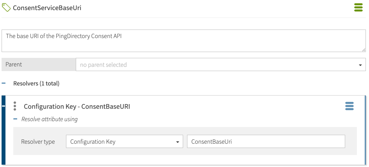Click the "Configuration Key - ConsentBaseURI" resolver title
This screenshot has width=369, height=167.
(77, 106)
